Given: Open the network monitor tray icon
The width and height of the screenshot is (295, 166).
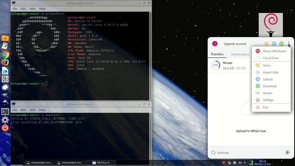Looking at the screenshot, I should (251, 163).
